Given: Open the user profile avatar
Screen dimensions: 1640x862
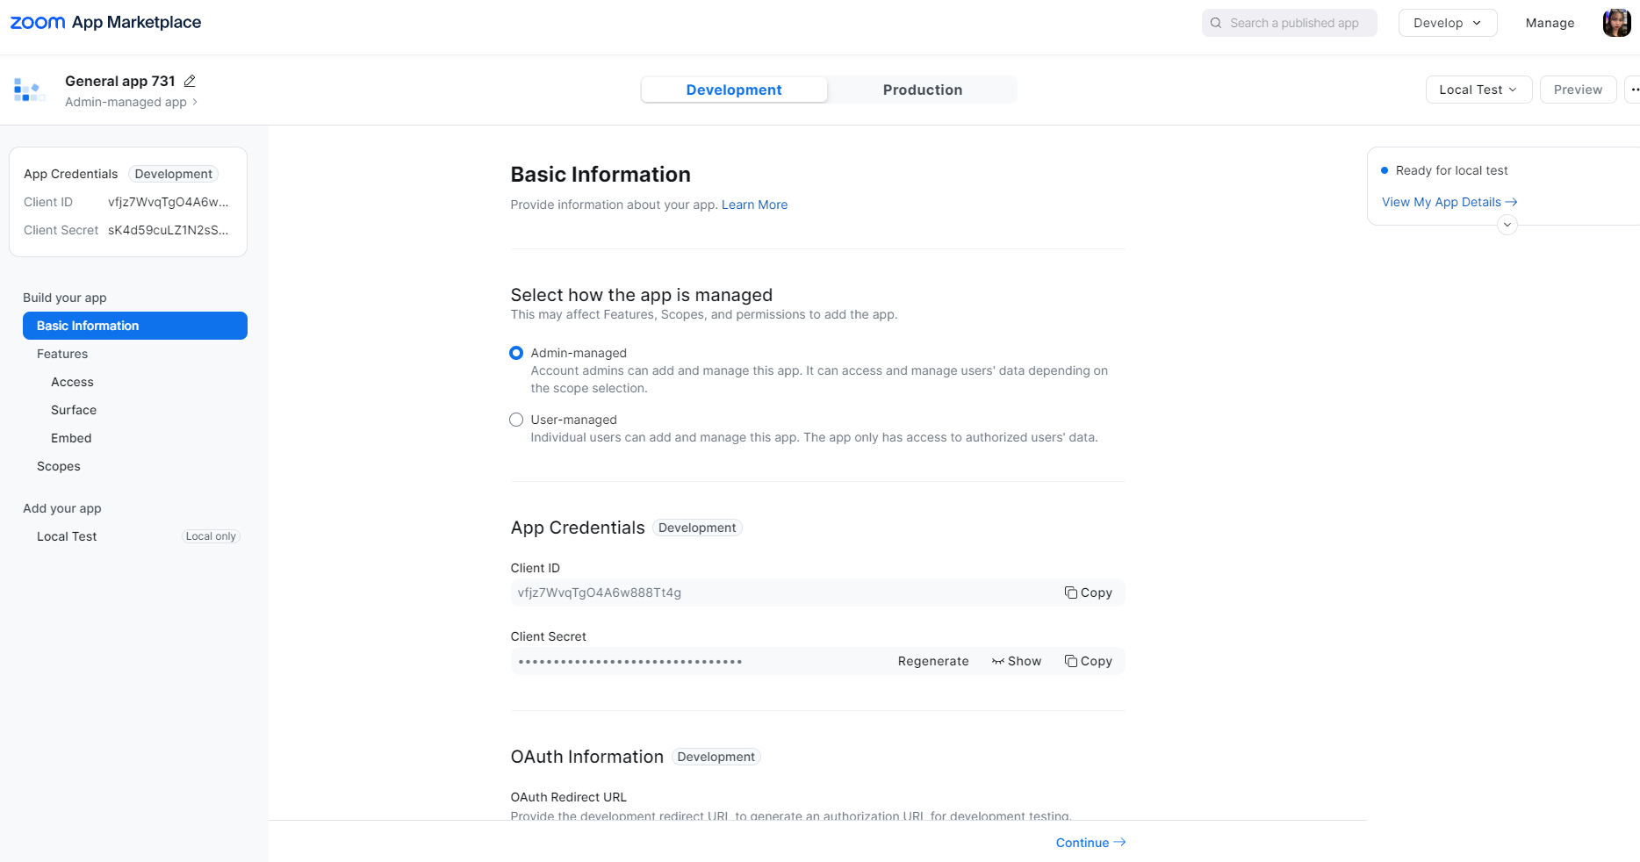Looking at the screenshot, I should [x=1616, y=23].
